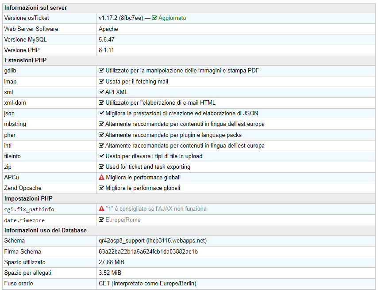
Task: Click the Informazioni sul server header
Action: pos(35,8)
